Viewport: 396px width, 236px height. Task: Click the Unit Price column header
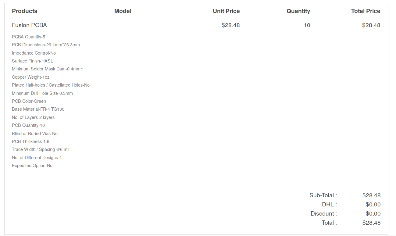point(226,11)
